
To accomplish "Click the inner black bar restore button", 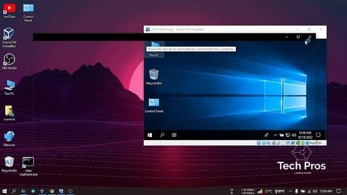I will [298, 37].
